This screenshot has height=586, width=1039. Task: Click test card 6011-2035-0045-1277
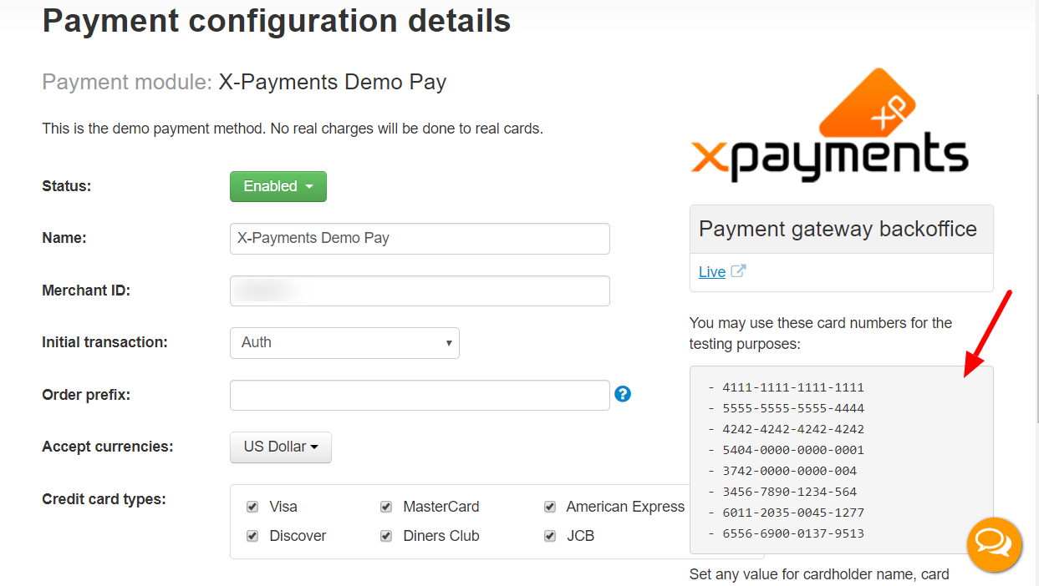click(793, 513)
